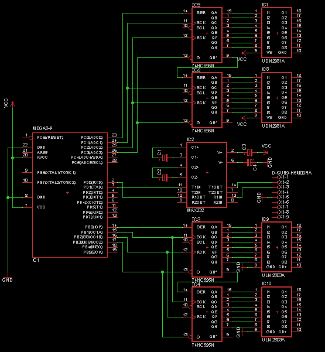Viewport: 325px width, 352px height.
Task: Click connector pin X1-6
Action: (280, 202)
